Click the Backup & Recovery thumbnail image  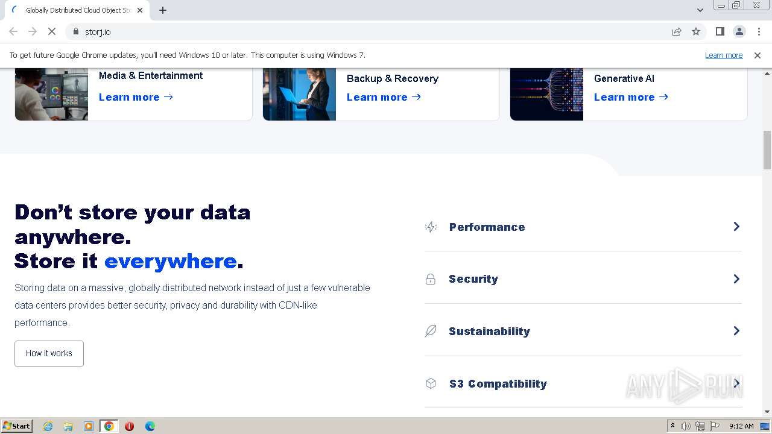pos(299,94)
